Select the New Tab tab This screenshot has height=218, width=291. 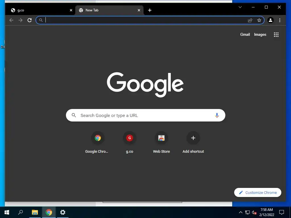coord(109,10)
